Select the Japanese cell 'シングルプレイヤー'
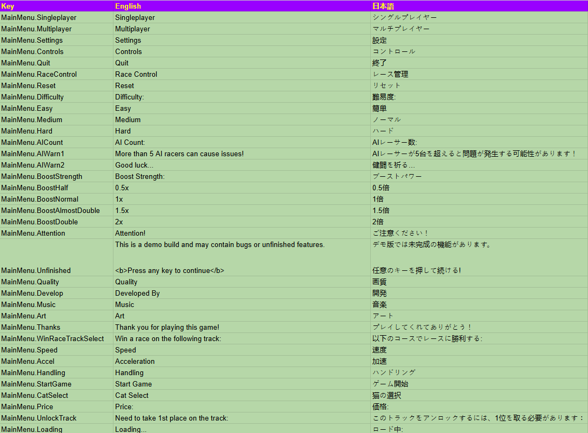Viewport: 588px width, 433px height. pyautogui.click(x=479, y=18)
